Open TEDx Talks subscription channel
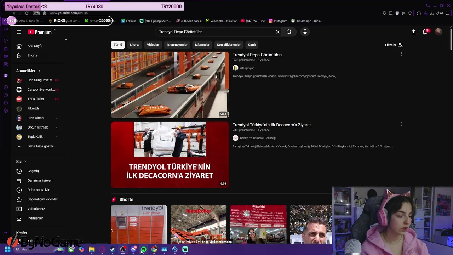Screen dimensions: 453x255 (37, 99)
